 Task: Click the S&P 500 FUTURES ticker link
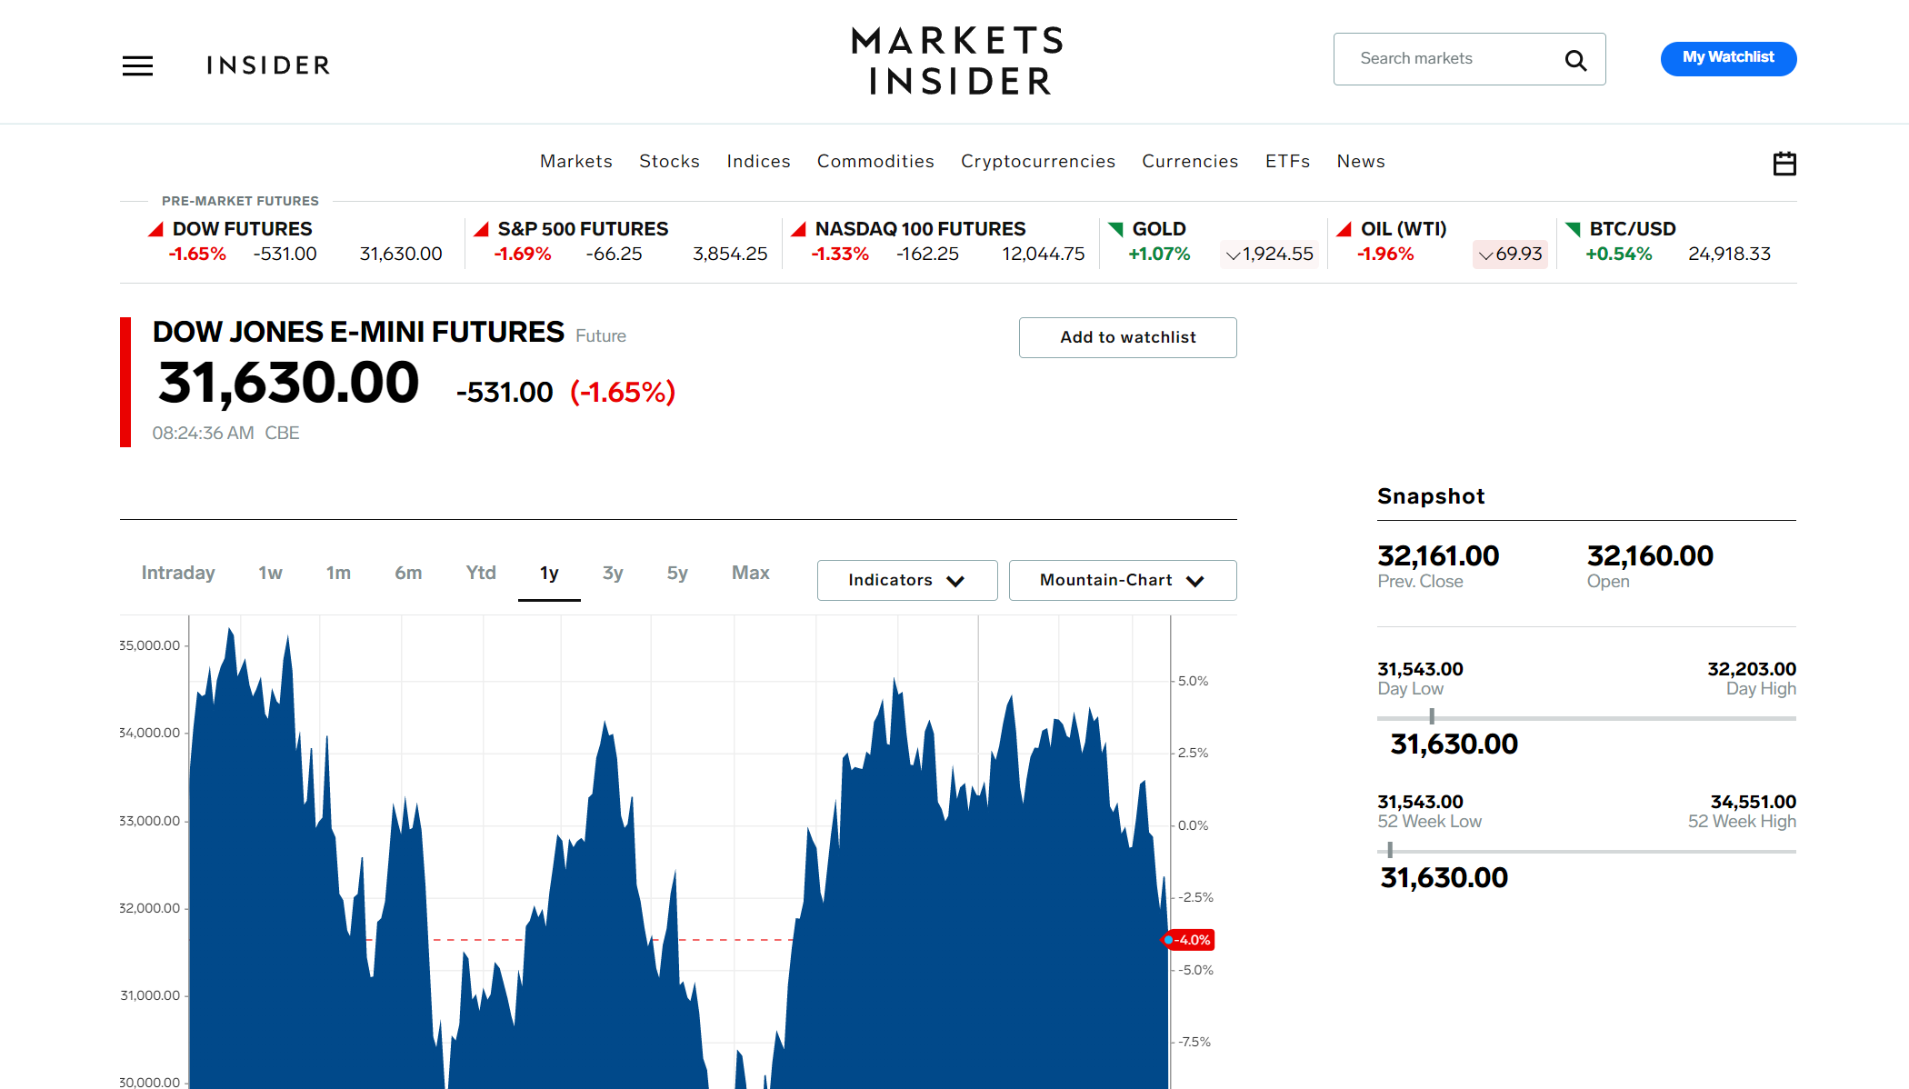click(583, 229)
